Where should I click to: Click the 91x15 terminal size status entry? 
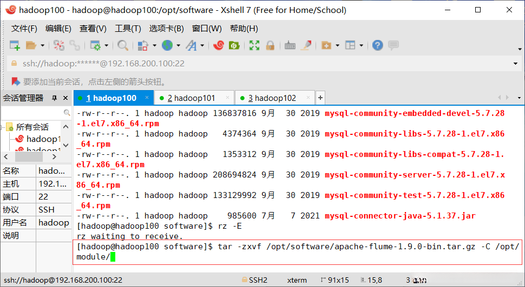pos(334,280)
